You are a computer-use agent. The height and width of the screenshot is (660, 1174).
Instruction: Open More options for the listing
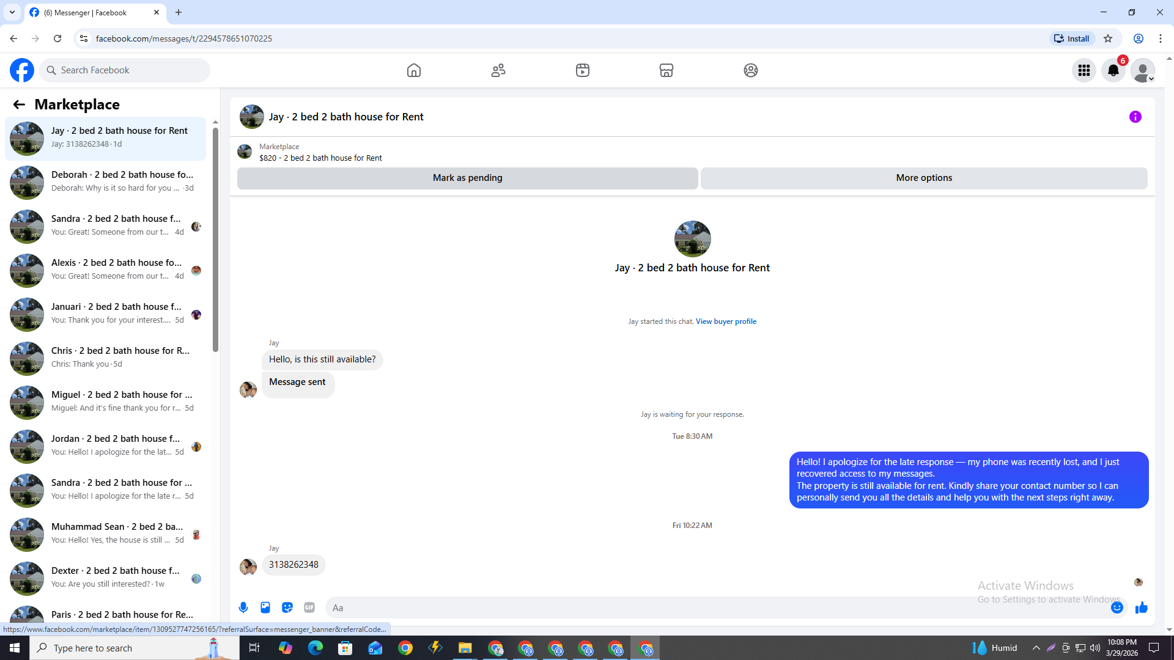point(924,178)
